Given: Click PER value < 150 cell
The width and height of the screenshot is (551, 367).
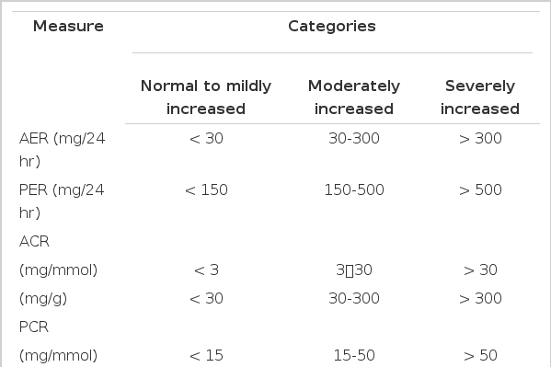Looking at the screenshot, I should point(206,189).
